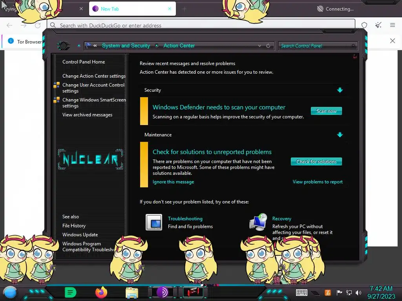402x301 pixels.
Task: Open View problems to report link
Action: tap(317, 182)
